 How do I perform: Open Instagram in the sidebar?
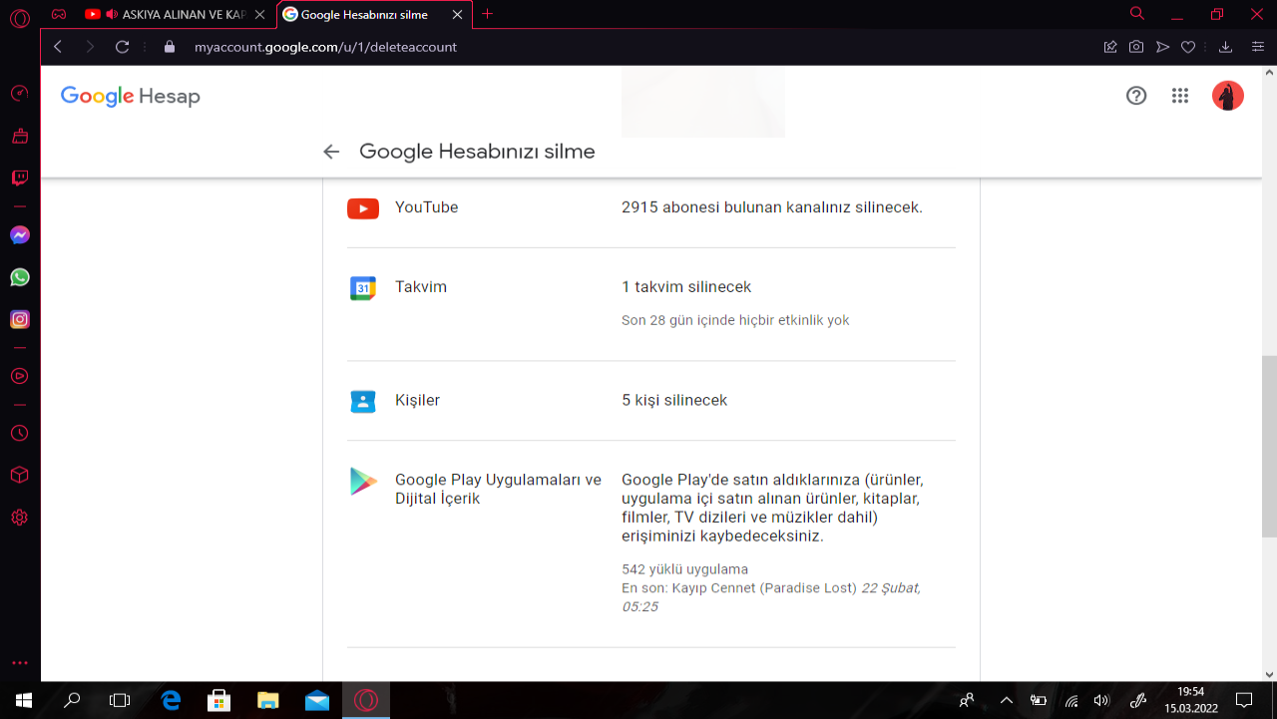click(x=19, y=319)
